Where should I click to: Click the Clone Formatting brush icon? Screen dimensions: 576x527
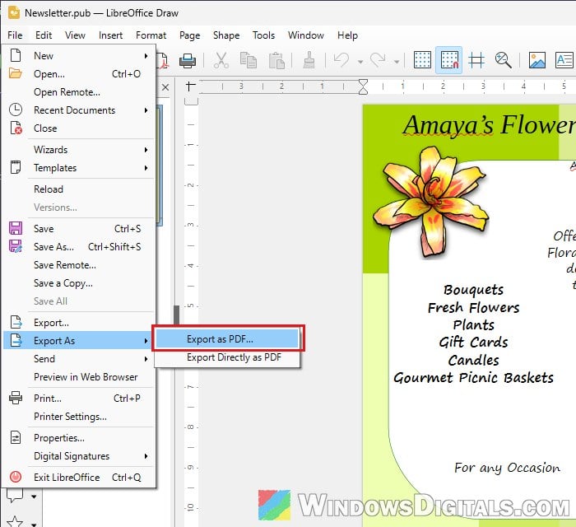point(309,60)
